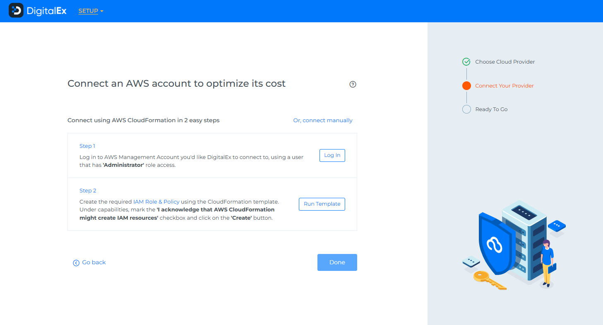
Task: Click the orange Connect Your Provider marker
Action: tap(466, 85)
